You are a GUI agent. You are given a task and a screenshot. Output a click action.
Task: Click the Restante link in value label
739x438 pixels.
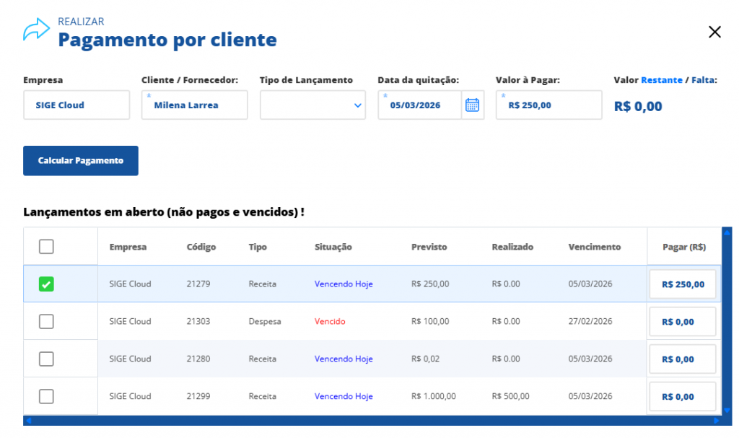[661, 80]
